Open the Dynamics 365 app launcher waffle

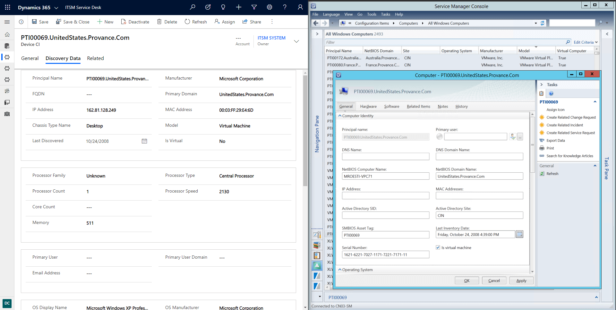click(7, 7)
